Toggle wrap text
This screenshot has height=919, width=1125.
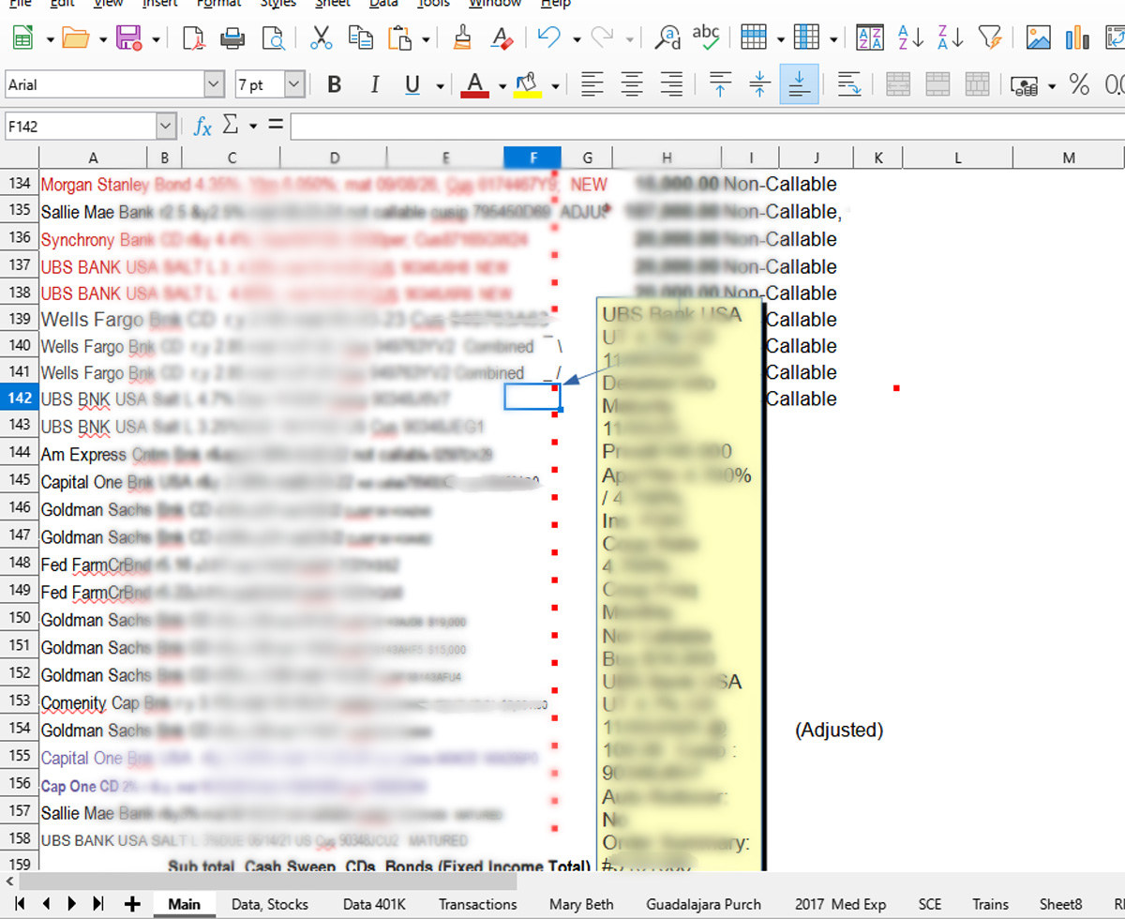point(849,85)
